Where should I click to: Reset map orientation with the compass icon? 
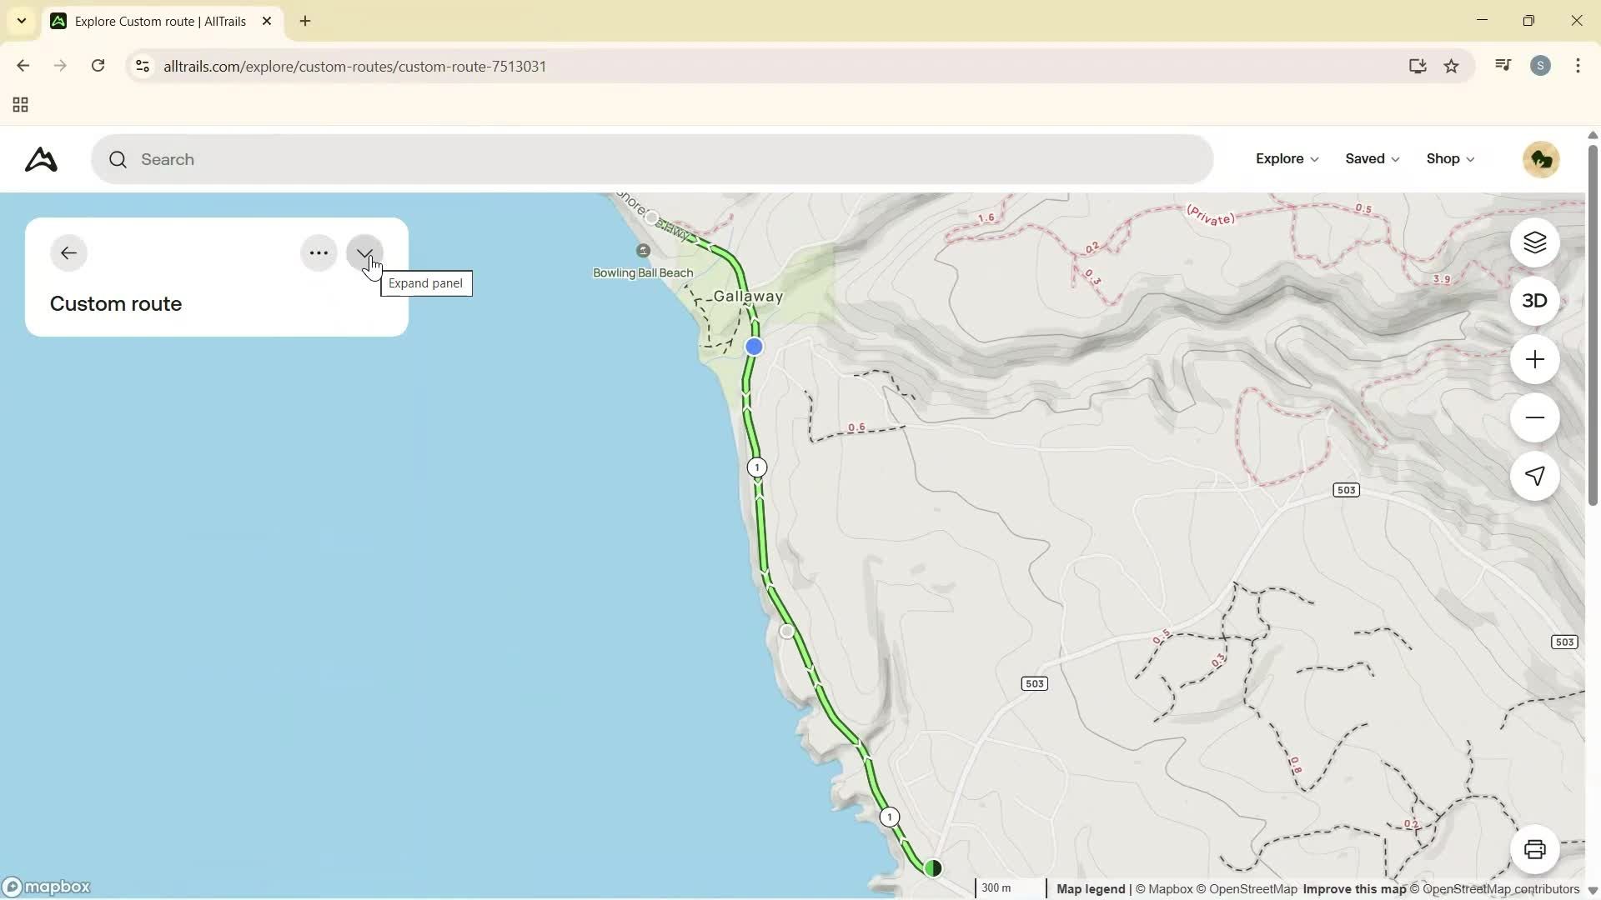[x=1534, y=476]
